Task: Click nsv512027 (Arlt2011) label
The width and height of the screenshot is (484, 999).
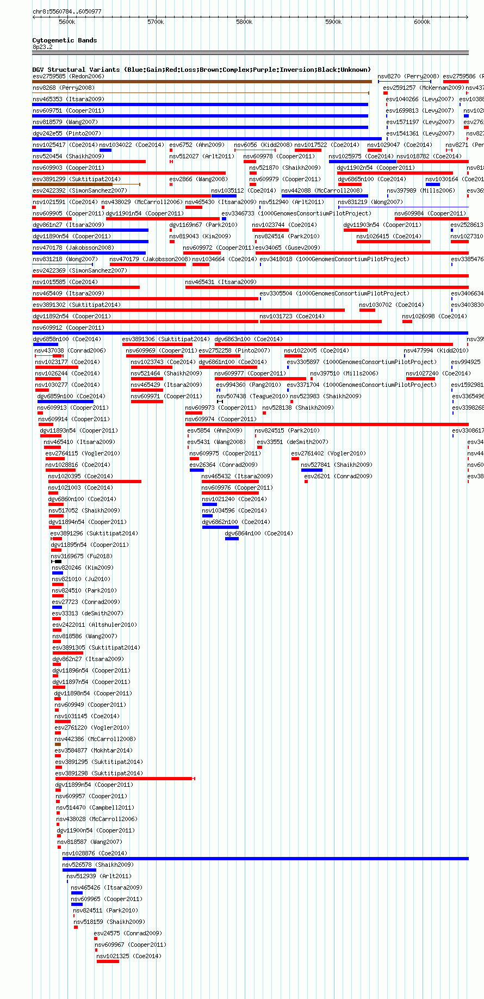Action: (202, 157)
